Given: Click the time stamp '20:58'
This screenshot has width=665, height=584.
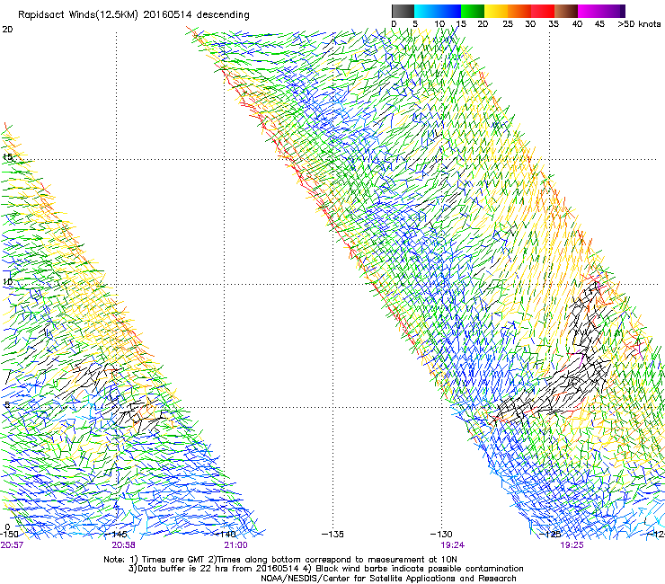Looking at the screenshot, I should (123, 545).
